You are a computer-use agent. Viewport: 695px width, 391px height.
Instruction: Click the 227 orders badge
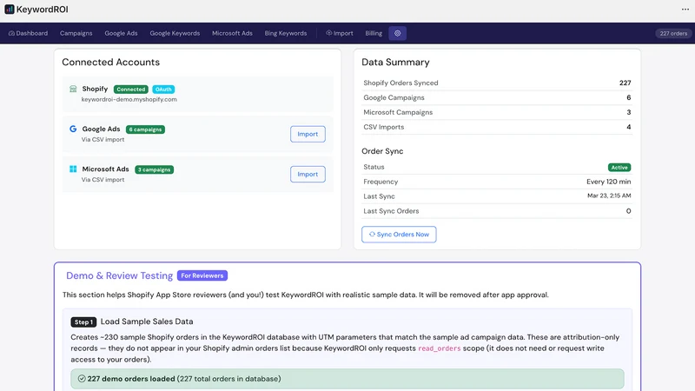tap(673, 33)
